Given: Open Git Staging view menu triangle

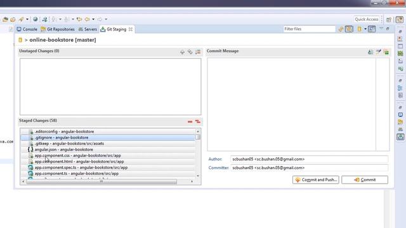Looking at the screenshot, I should click(x=381, y=28).
